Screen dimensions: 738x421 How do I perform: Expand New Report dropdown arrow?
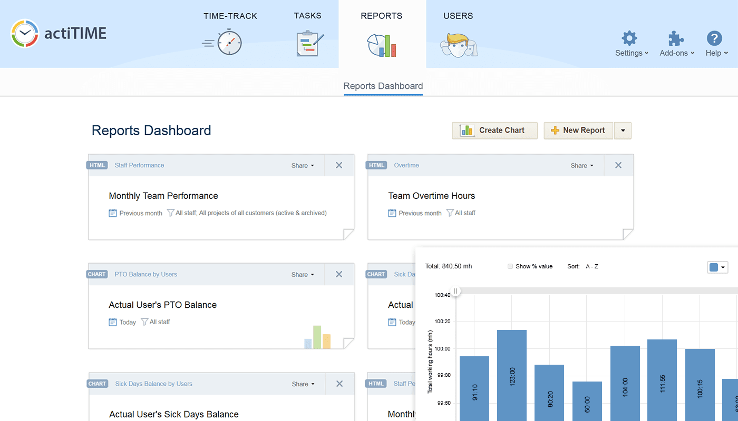(x=623, y=131)
